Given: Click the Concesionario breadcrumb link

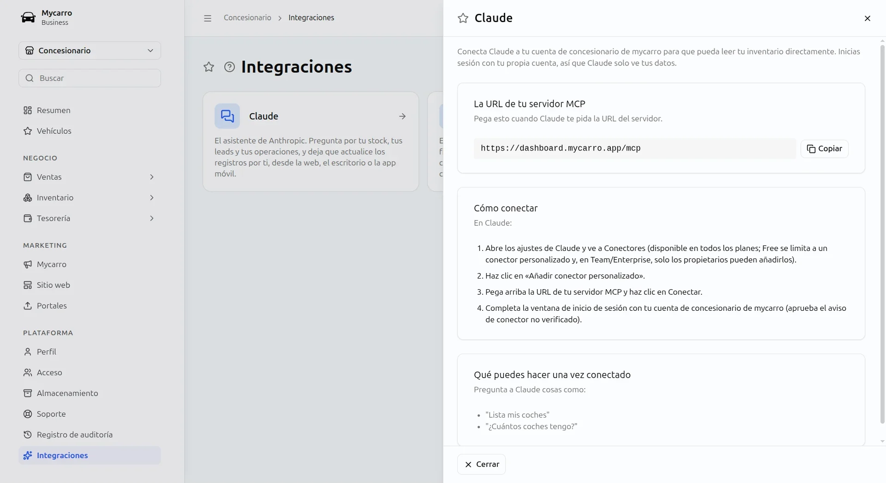Looking at the screenshot, I should [x=248, y=18].
